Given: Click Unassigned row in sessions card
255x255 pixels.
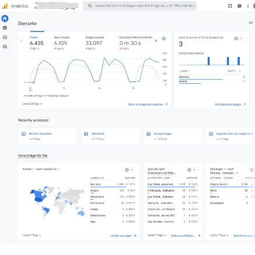Looking at the screenshot, I should (232, 203).
